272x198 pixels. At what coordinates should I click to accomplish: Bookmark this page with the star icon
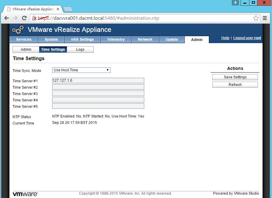[x=256, y=18]
